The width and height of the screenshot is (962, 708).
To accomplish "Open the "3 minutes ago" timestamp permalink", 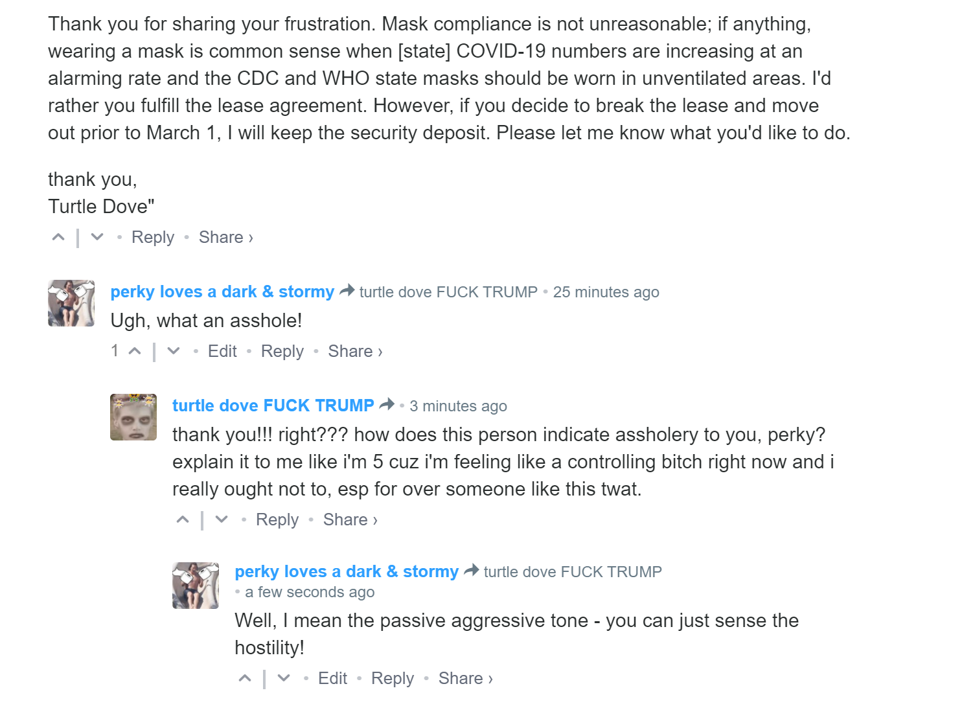I will click(458, 407).
